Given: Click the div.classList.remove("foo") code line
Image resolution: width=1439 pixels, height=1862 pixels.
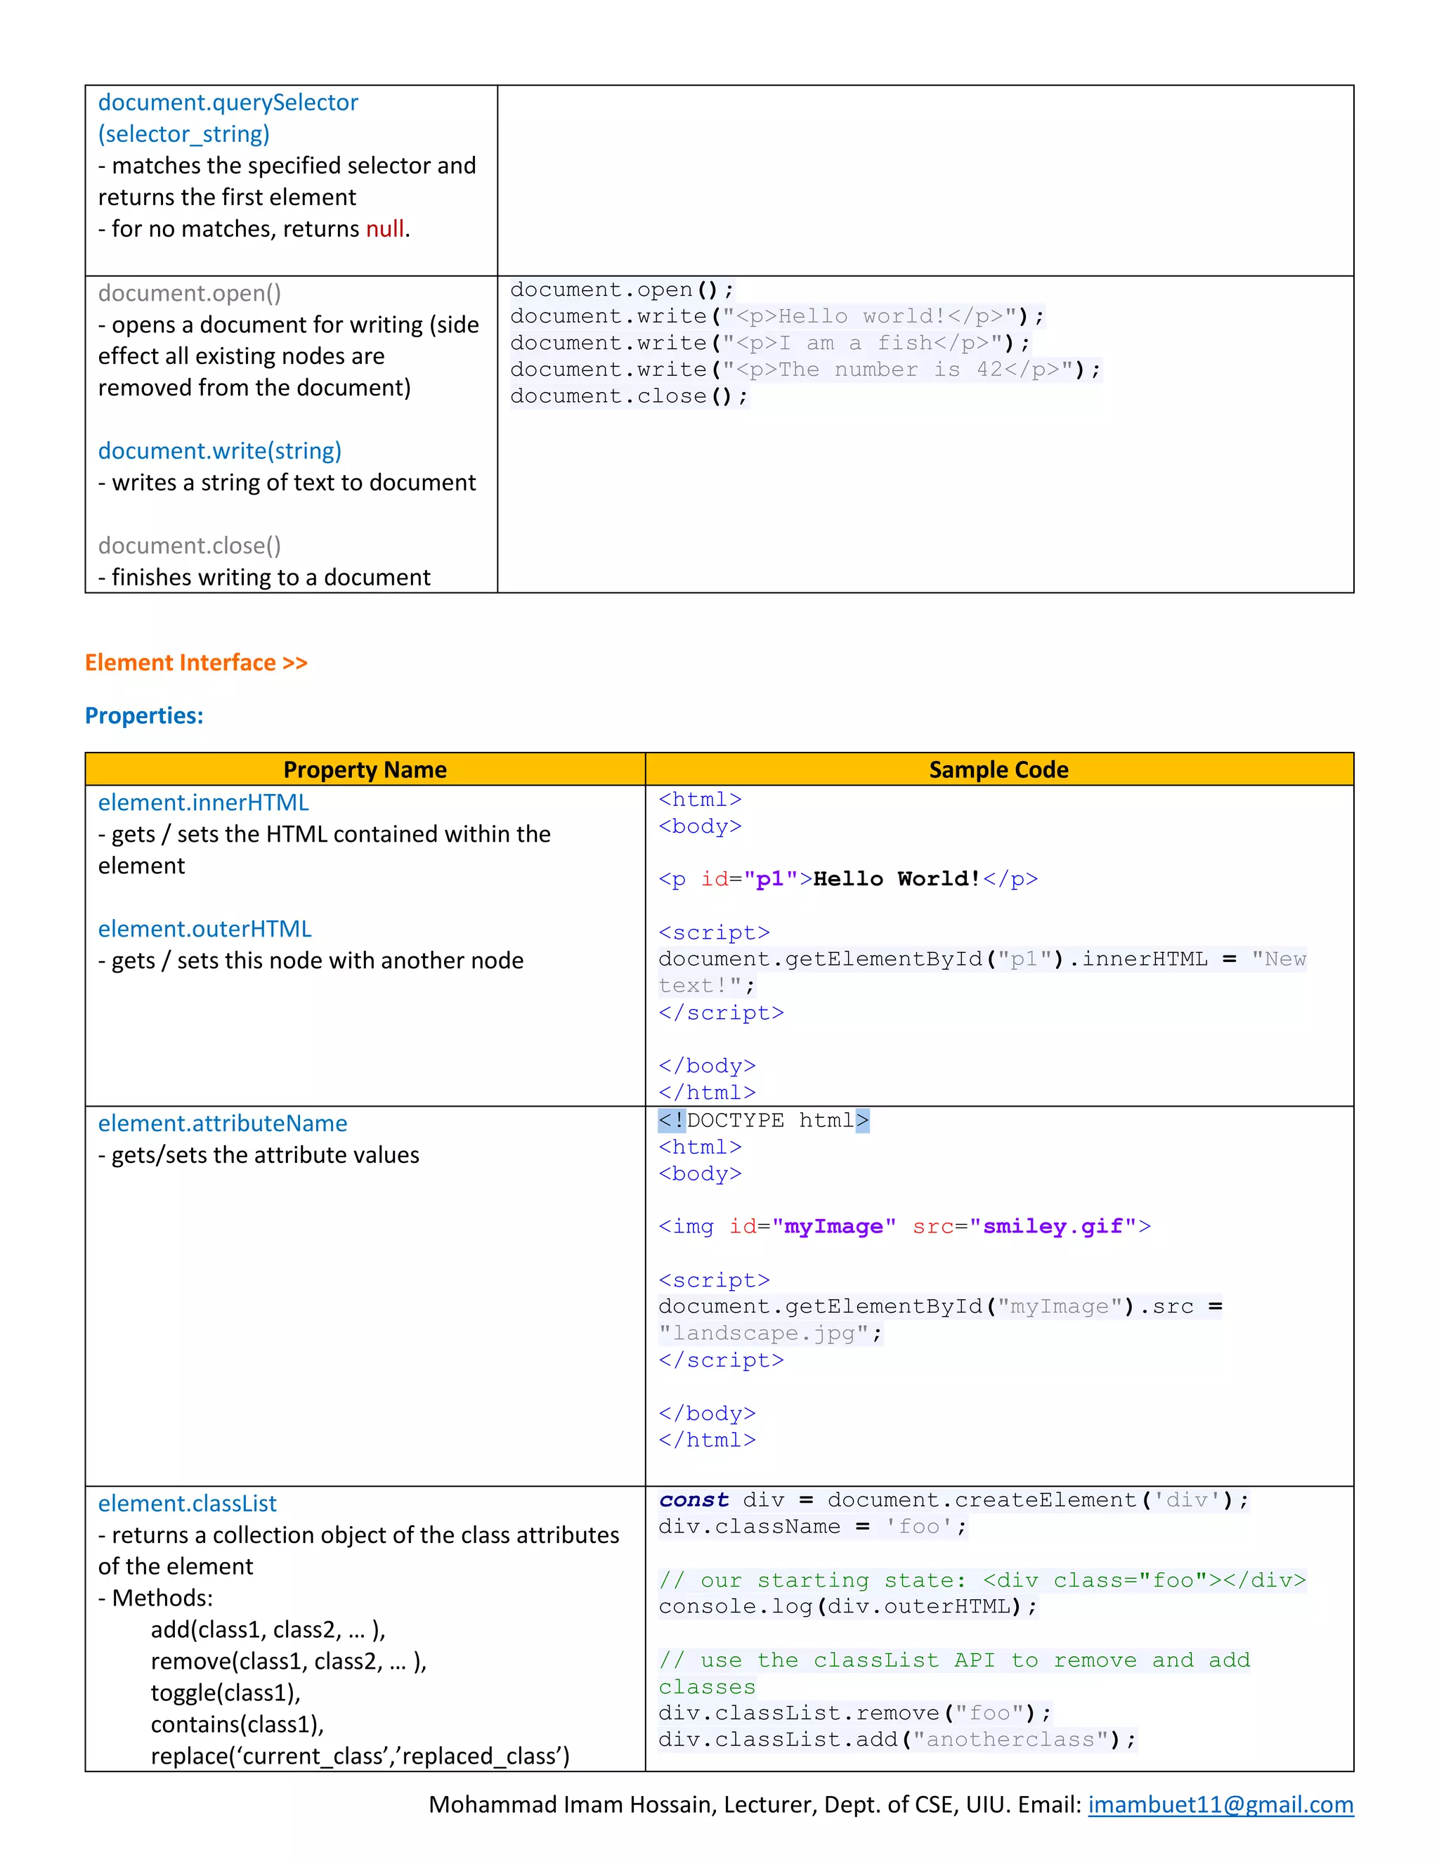Looking at the screenshot, I should pyautogui.click(x=854, y=1713).
